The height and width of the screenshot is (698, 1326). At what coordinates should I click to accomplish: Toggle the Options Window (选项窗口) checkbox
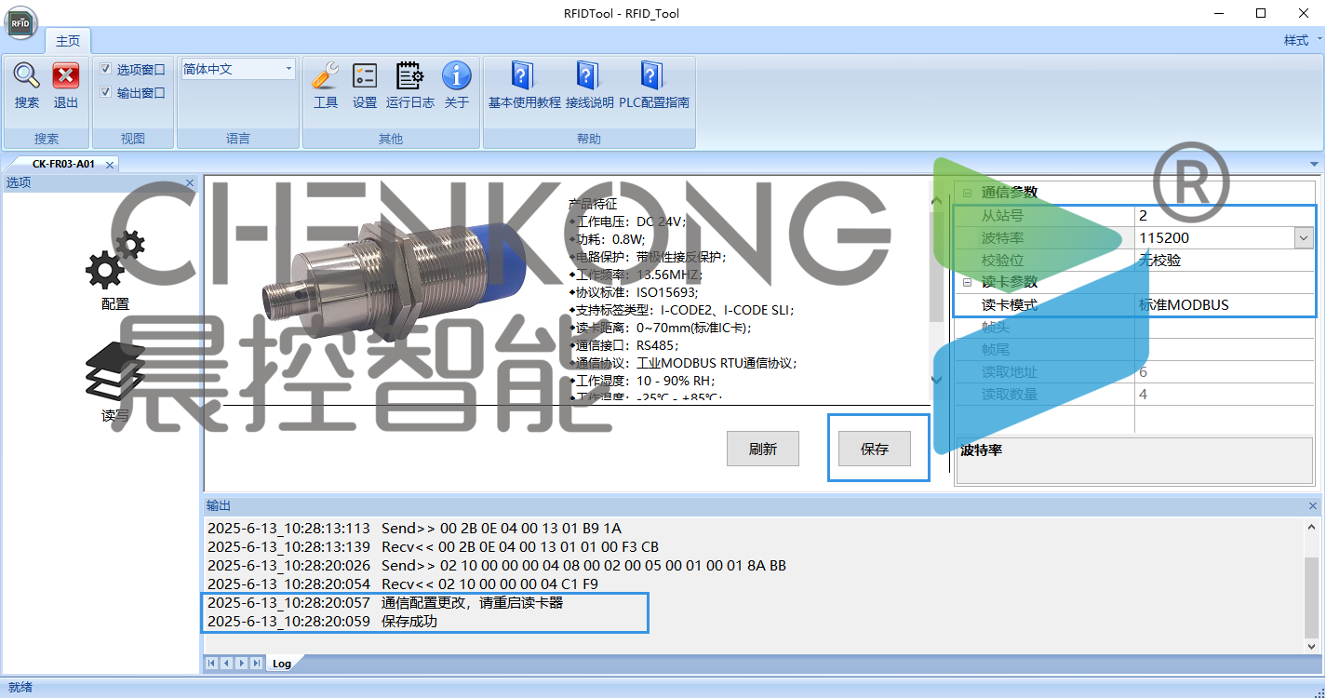(x=106, y=69)
